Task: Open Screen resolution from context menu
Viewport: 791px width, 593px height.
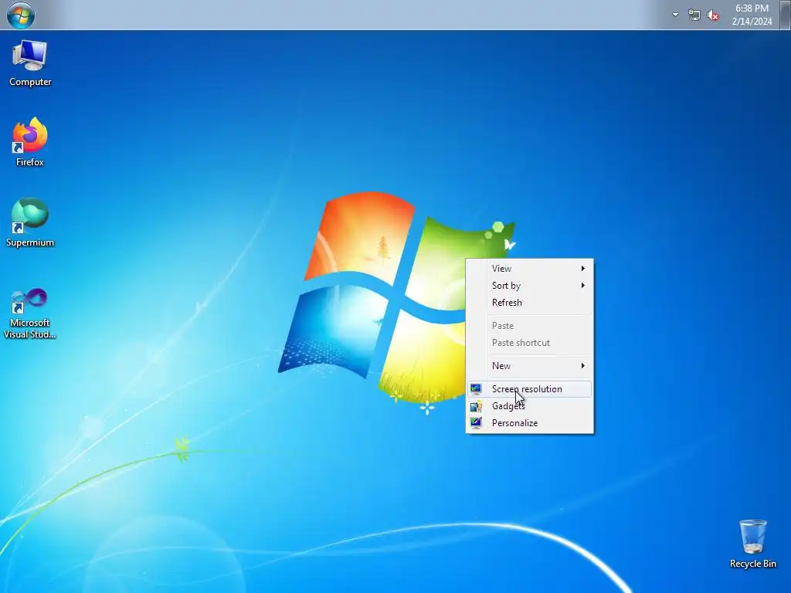Action: [529, 389]
